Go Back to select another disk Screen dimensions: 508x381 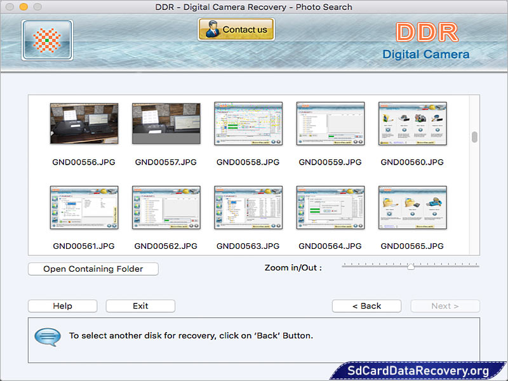(x=366, y=305)
